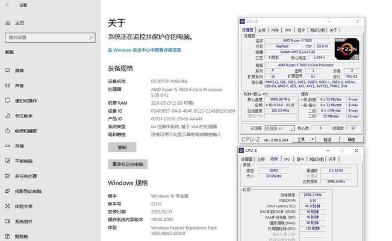Open Clipboard settings icon

click(7, 236)
